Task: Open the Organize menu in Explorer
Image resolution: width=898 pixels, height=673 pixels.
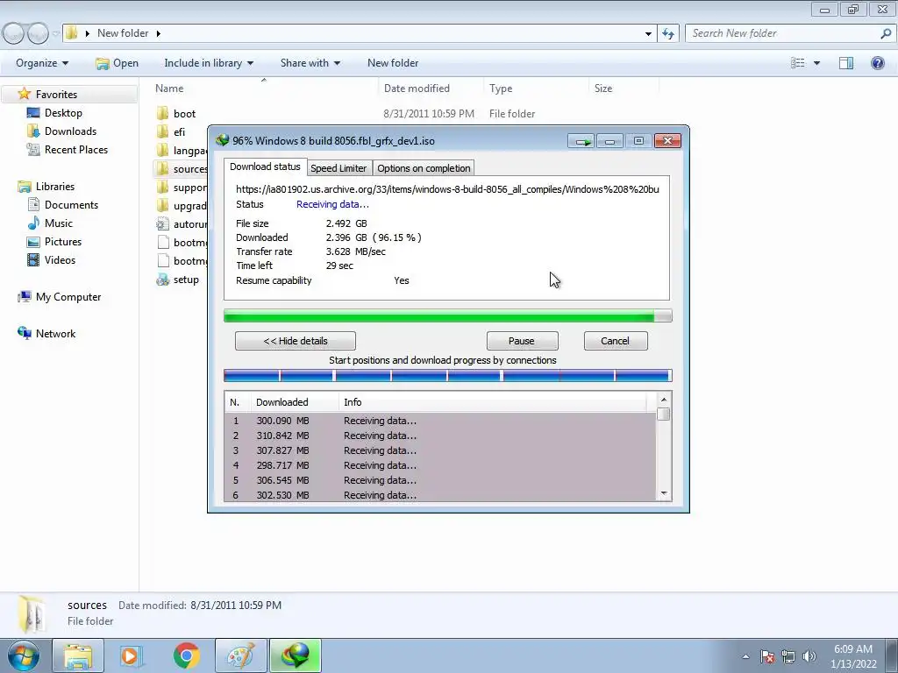Action: [42, 63]
